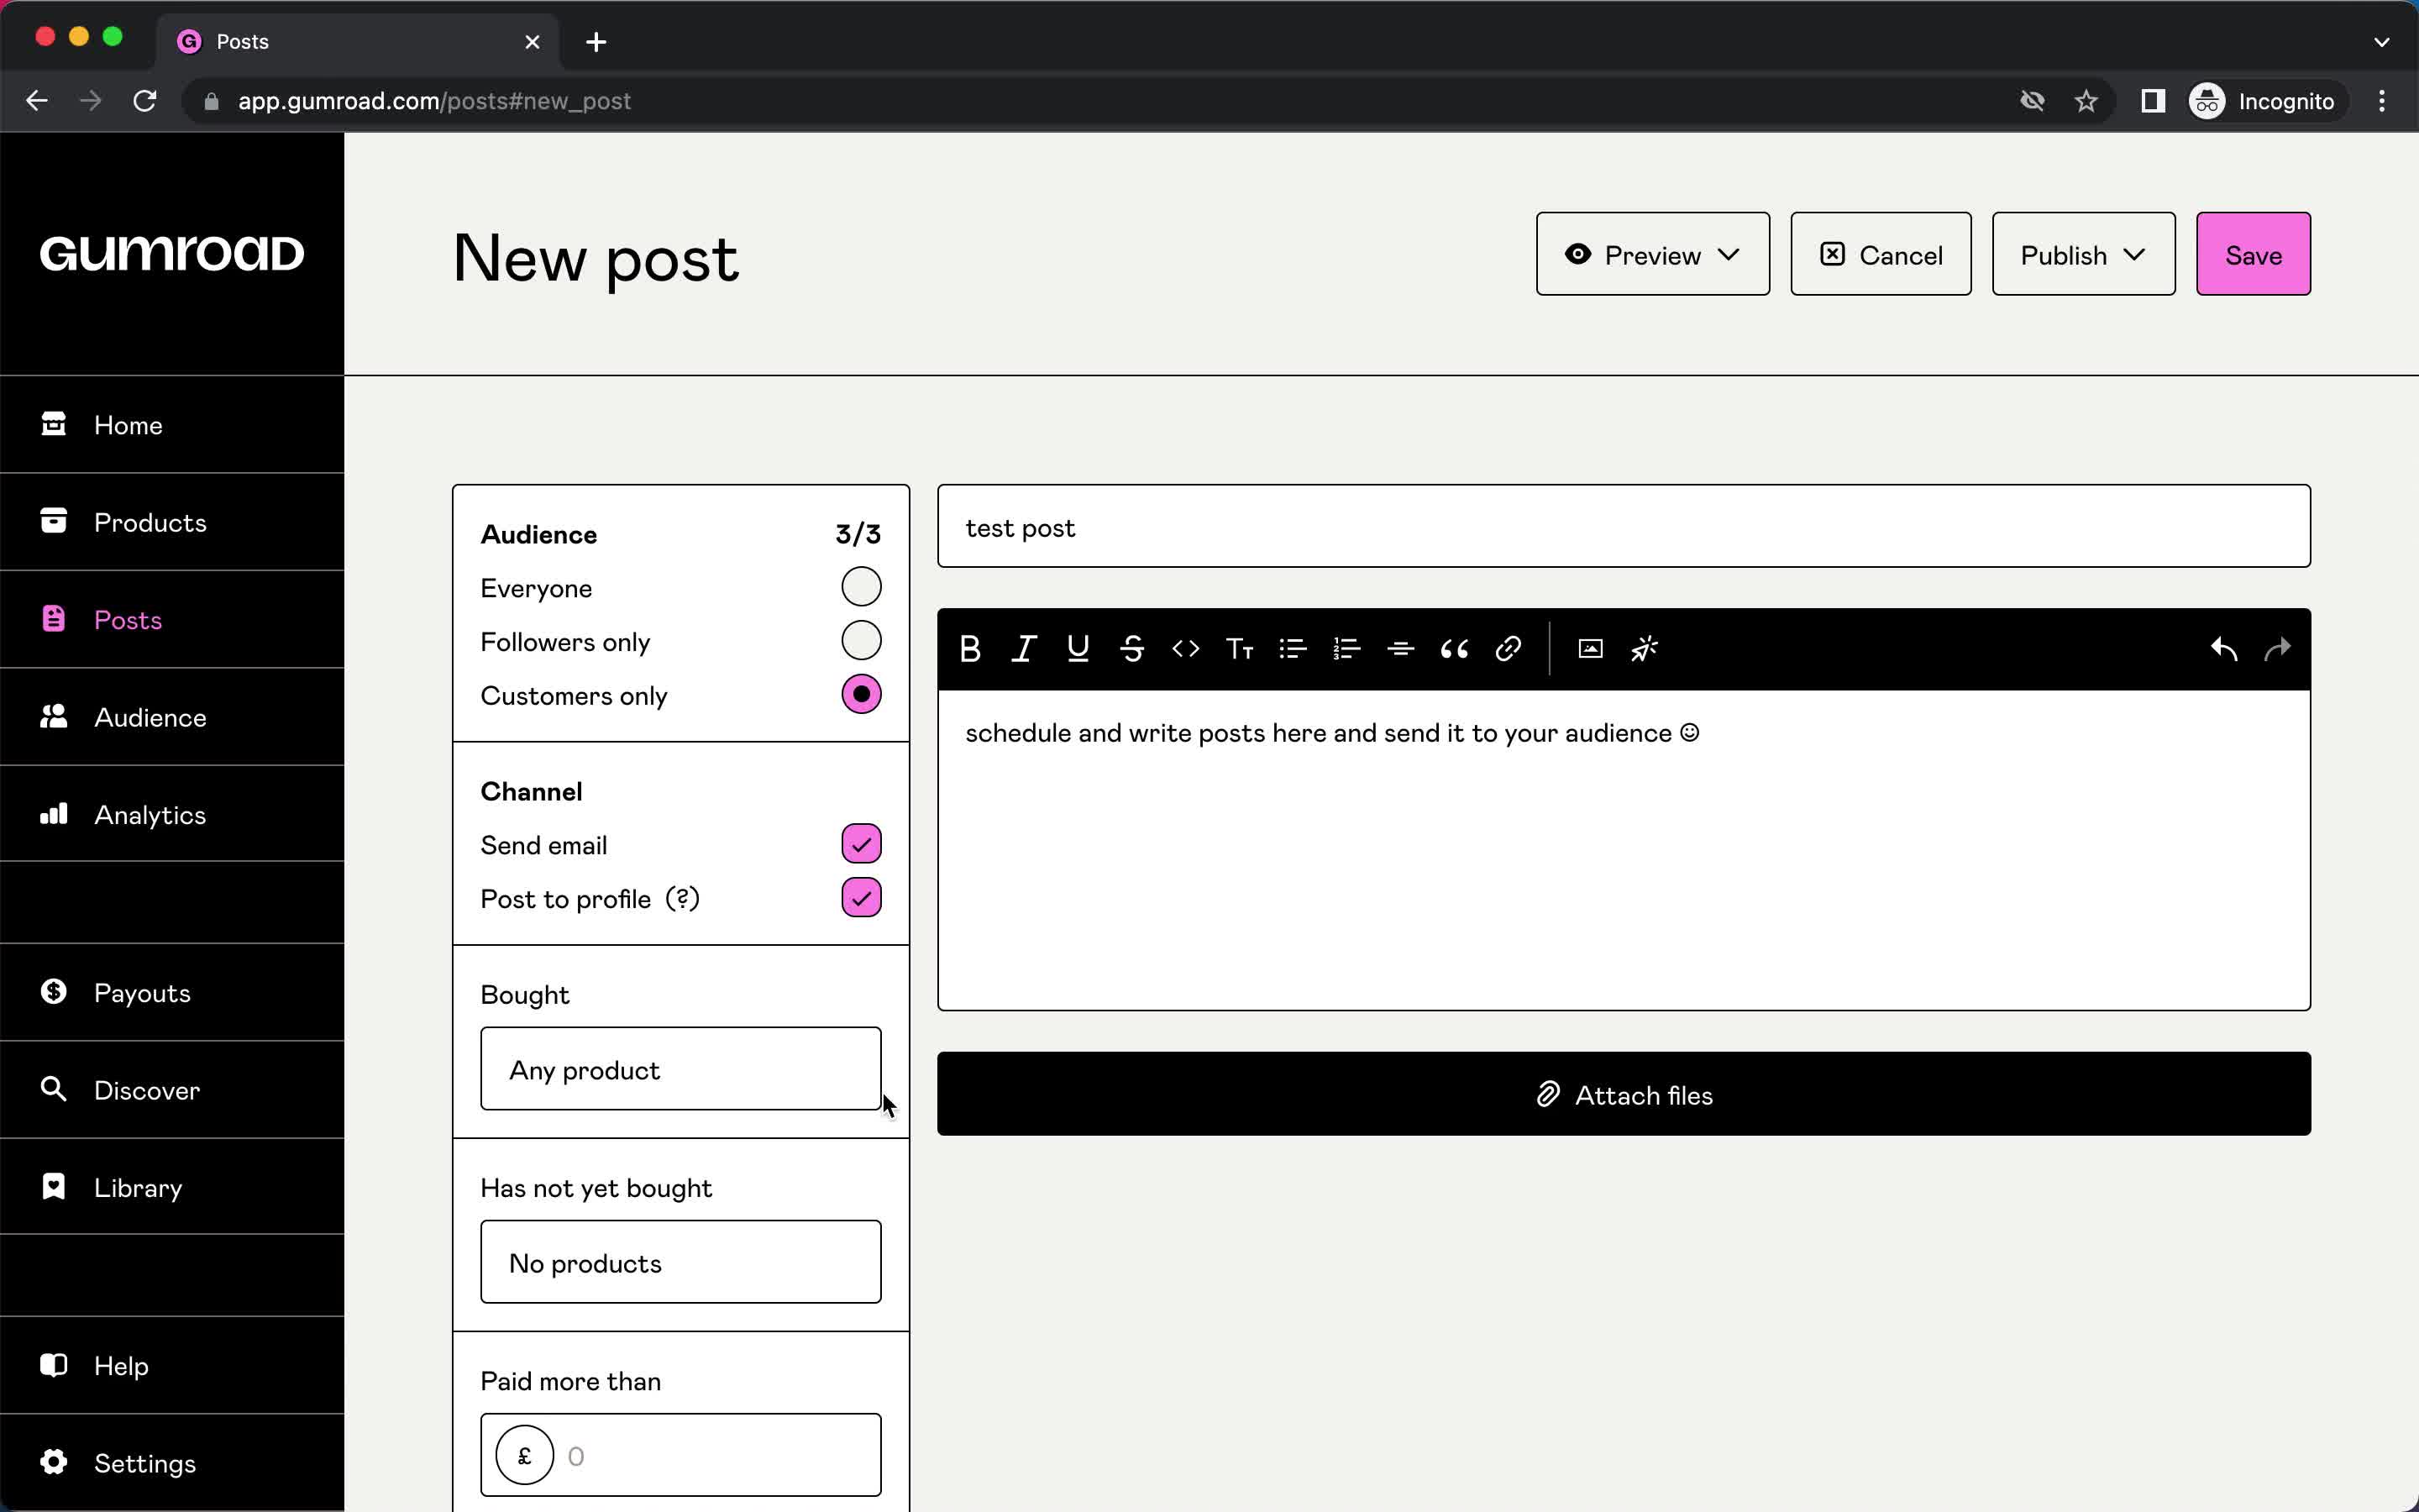Click the Attach files button
This screenshot has height=1512, width=2419.
click(1624, 1094)
